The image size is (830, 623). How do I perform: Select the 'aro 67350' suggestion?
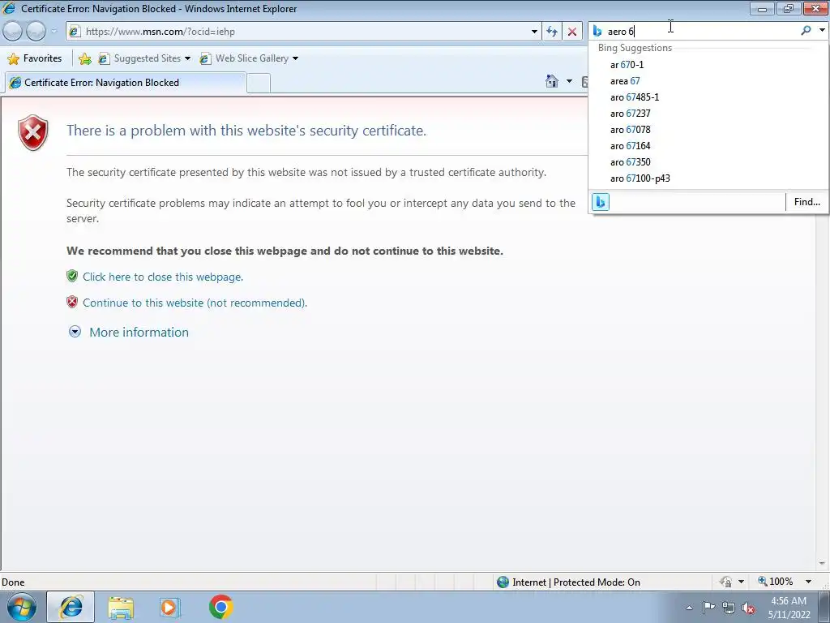tap(708, 162)
